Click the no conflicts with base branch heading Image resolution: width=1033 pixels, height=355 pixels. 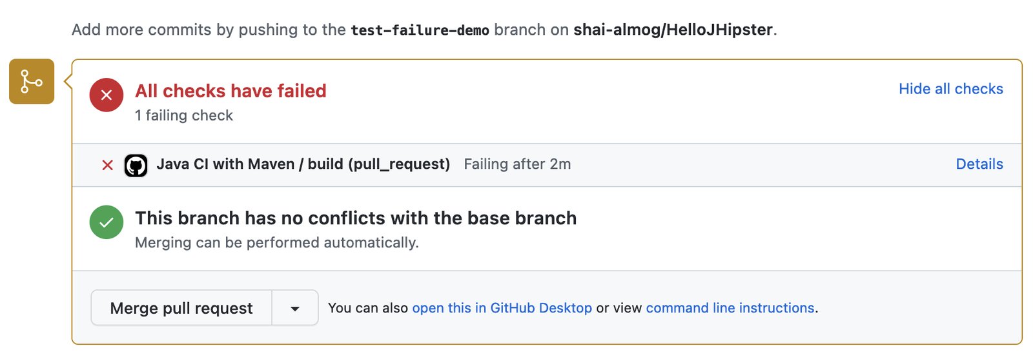pyautogui.click(x=356, y=218)
